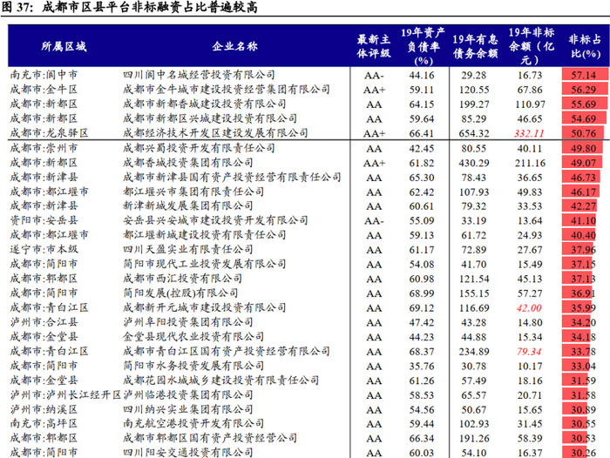610x458 pixels.
Task: Select the region cell 成都市:崇州市
Action: coord(44,148)
